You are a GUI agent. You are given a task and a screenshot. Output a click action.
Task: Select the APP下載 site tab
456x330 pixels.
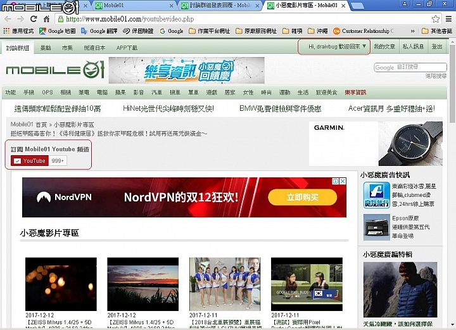pyautogui.click(x=127, y=48)
